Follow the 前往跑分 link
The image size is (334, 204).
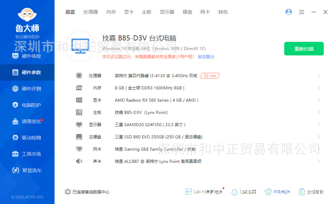(206, 57)
